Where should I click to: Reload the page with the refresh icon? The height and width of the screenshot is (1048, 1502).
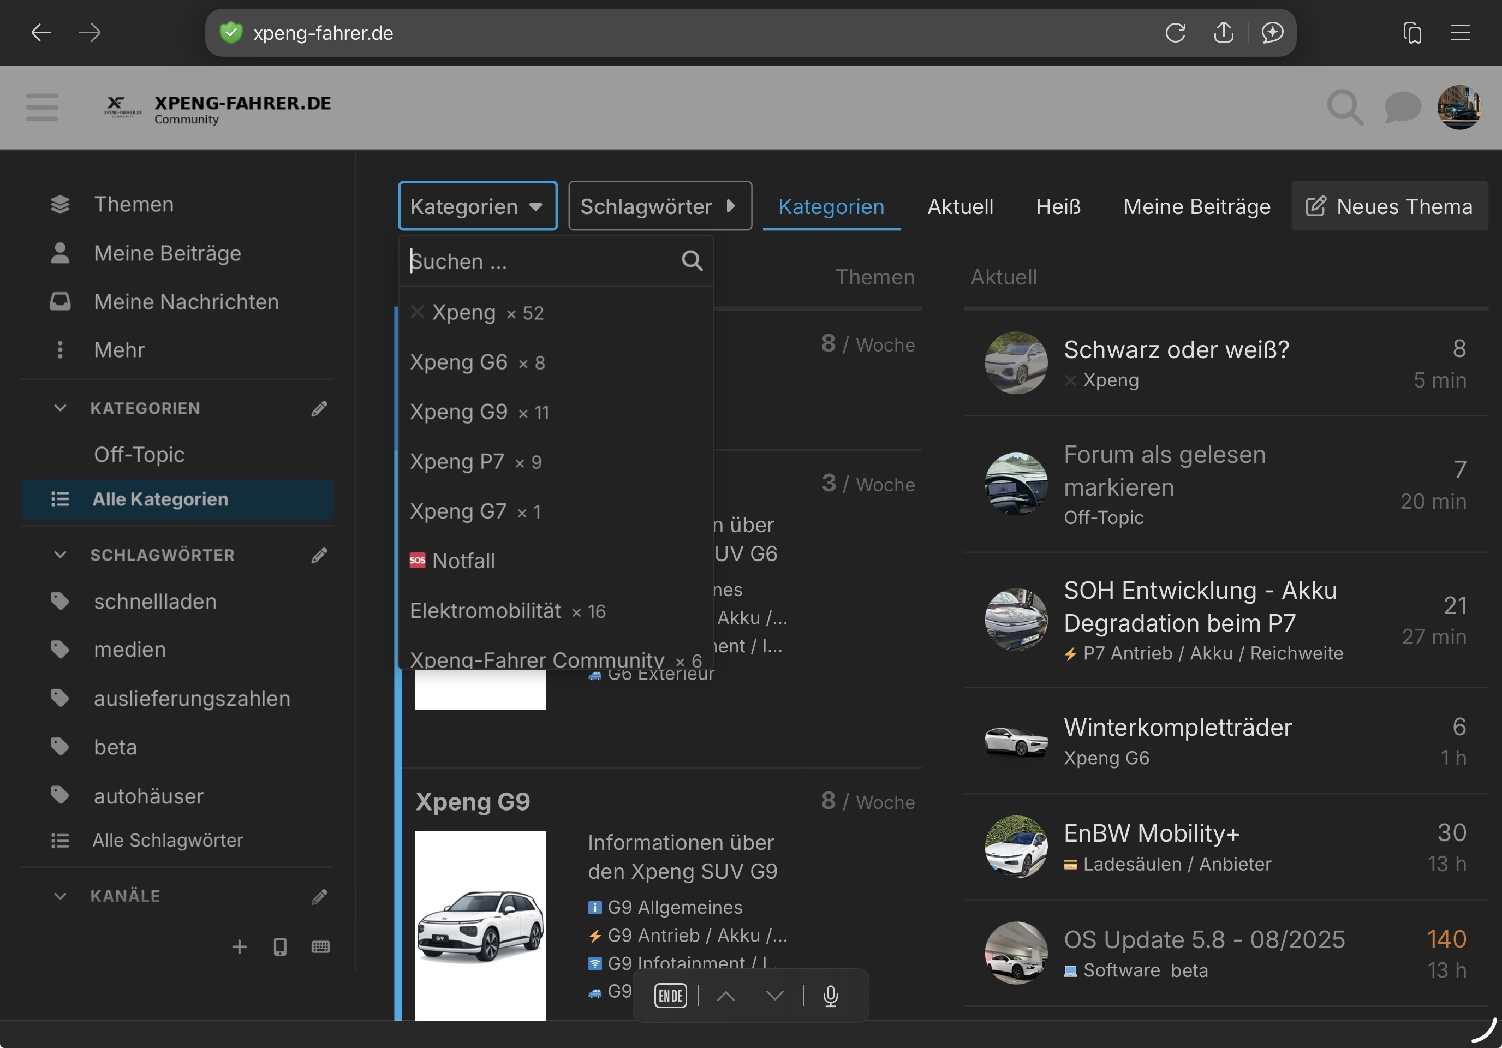tap(1175, 33)
